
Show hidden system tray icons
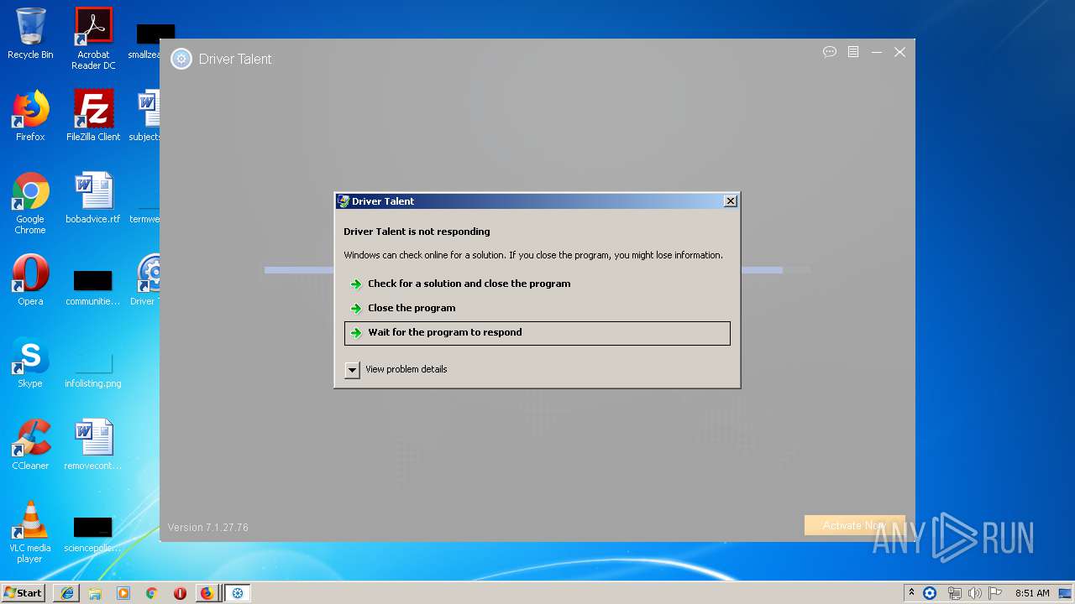point(912,593)
